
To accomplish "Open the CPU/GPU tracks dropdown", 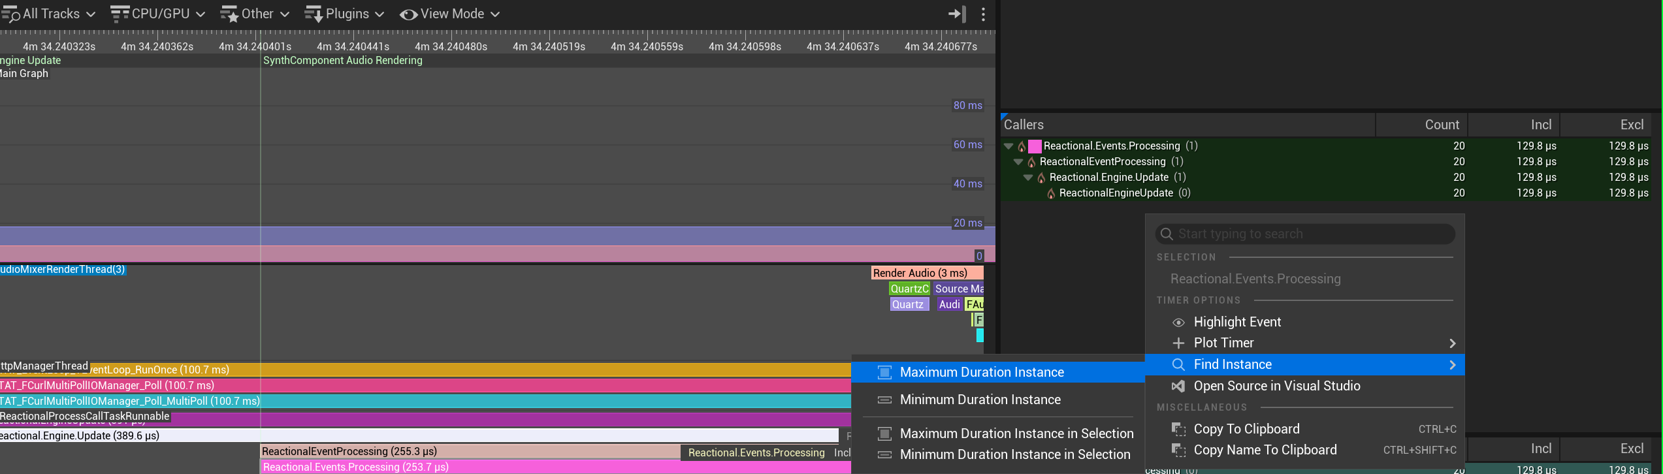I will coord(158,14).
